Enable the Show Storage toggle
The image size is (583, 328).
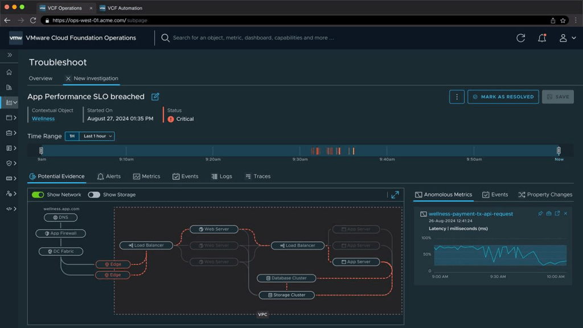point(94,195)
